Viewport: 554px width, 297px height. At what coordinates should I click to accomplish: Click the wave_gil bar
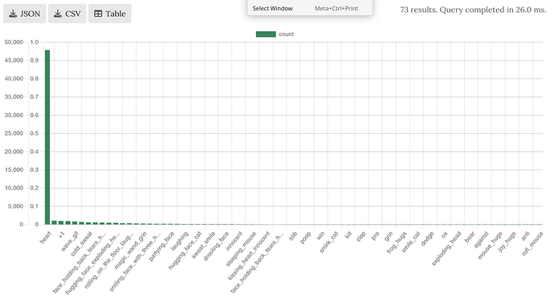pyautogui.click(x=67, y=223)
